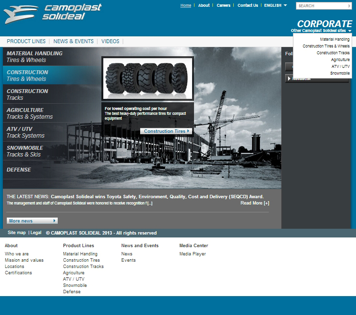This screenshot has height=315, width=356.
Task: Select CONSTRUCTION Tracks panel
Action: click(52, 94)
